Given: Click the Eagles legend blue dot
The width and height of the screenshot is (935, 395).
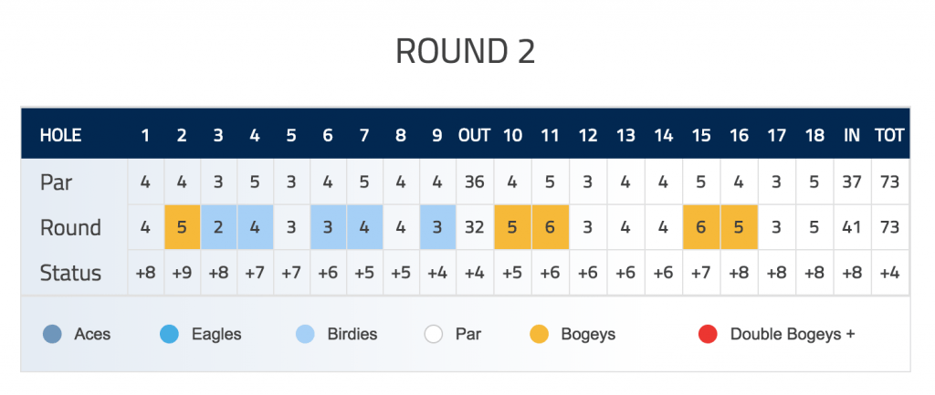Looking at the screenshot, I should point(169,334).
